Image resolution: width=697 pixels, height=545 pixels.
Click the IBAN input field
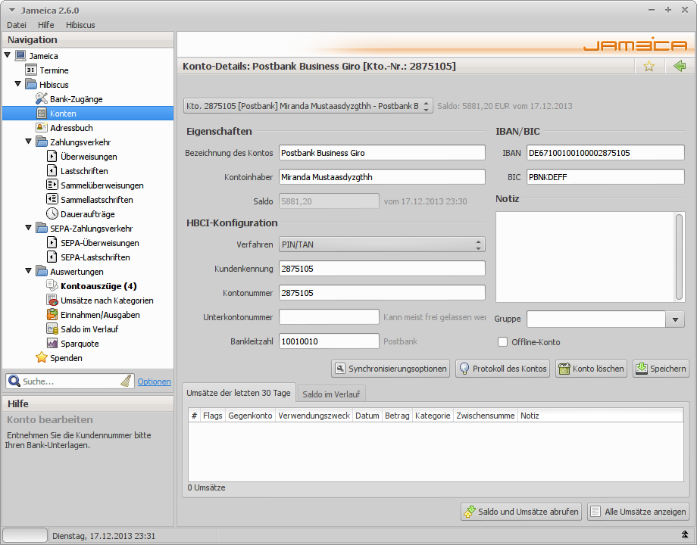[x=605, y=153]
